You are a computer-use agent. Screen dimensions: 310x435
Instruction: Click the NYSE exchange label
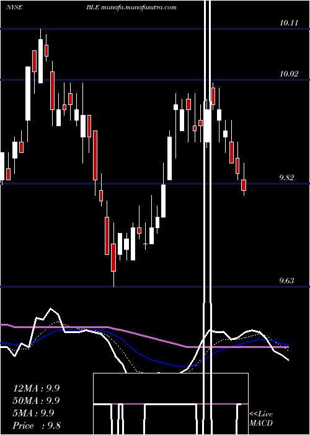tap(14, 7)
